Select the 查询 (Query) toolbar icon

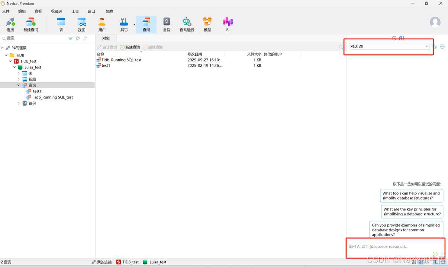point(146,24)
